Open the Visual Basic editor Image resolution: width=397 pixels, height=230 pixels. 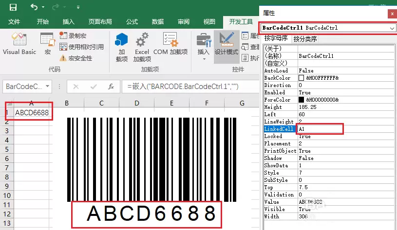[19, 43]
